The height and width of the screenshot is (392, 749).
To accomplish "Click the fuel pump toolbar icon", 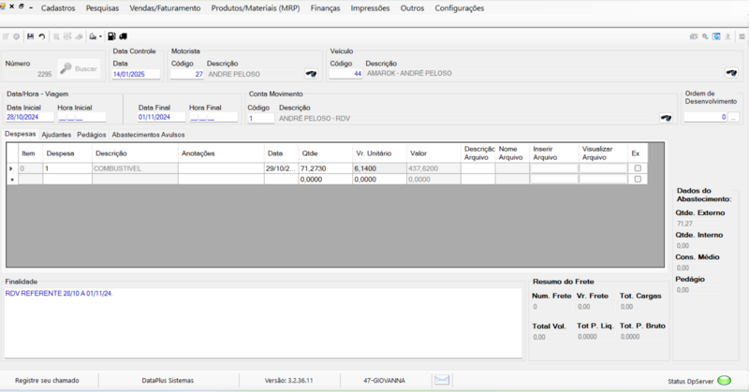I will click(111, 36).
